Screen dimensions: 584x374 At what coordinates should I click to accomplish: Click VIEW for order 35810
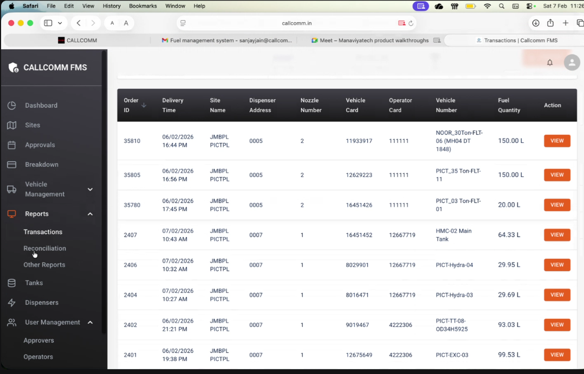click(x=557, y=141)
